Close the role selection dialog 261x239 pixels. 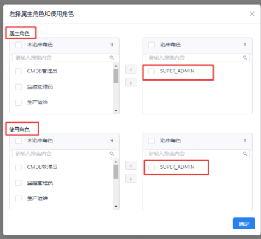(x=252, y=14)
